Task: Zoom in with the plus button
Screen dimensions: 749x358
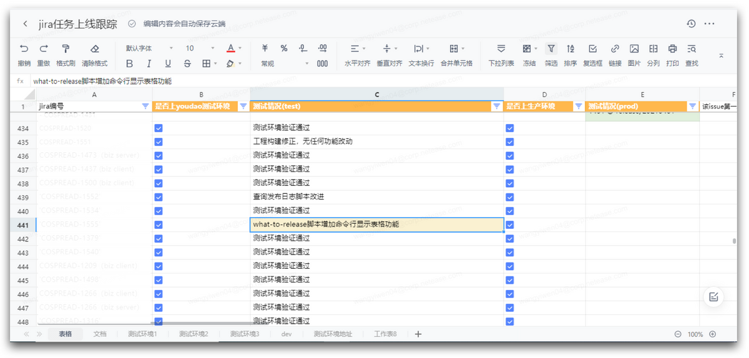Action: tap(712, 334)
